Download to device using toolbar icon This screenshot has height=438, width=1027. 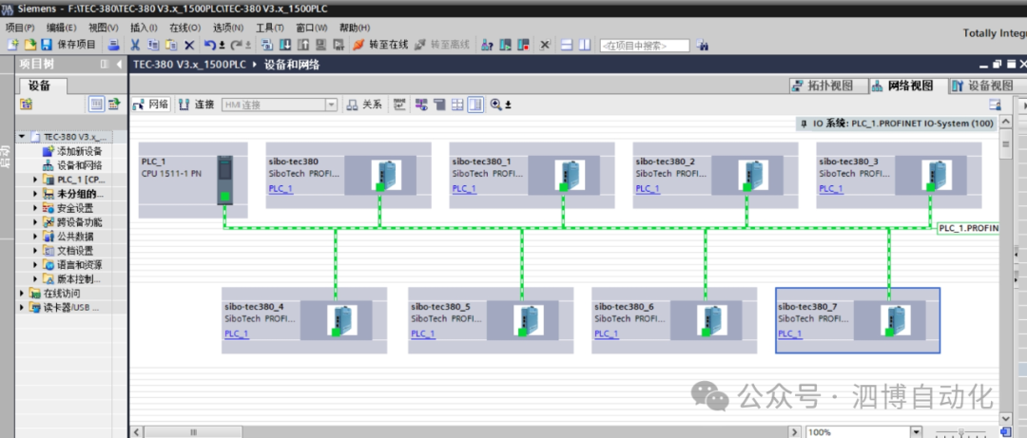(x=285, y=46)
